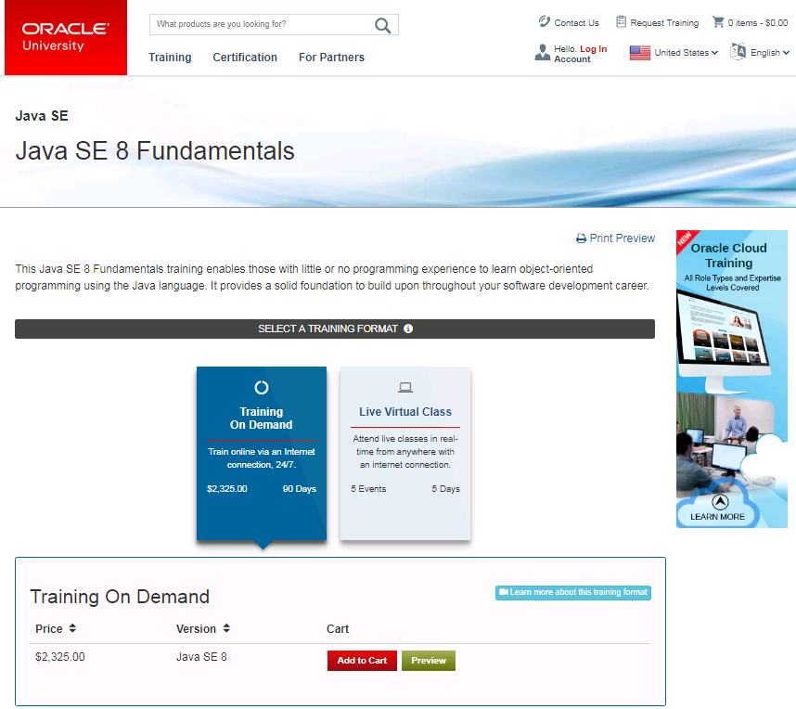Click the Oracle University logo
The width and height of the screenshot is (796, 709).
point(66,37)
